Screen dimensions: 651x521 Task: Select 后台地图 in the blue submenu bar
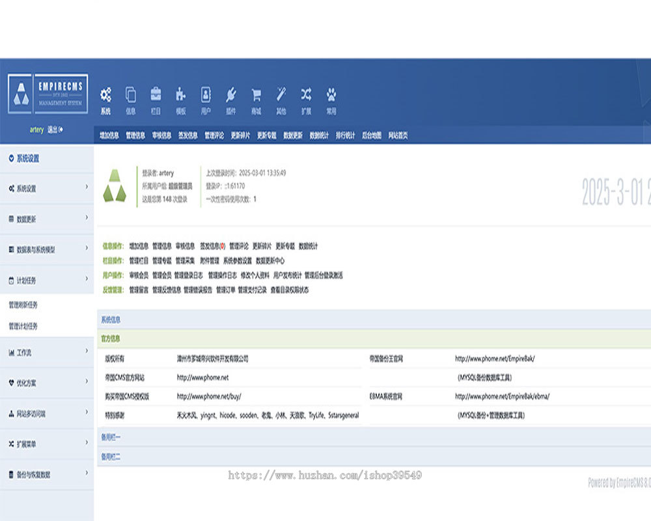(x=372, y=135)
